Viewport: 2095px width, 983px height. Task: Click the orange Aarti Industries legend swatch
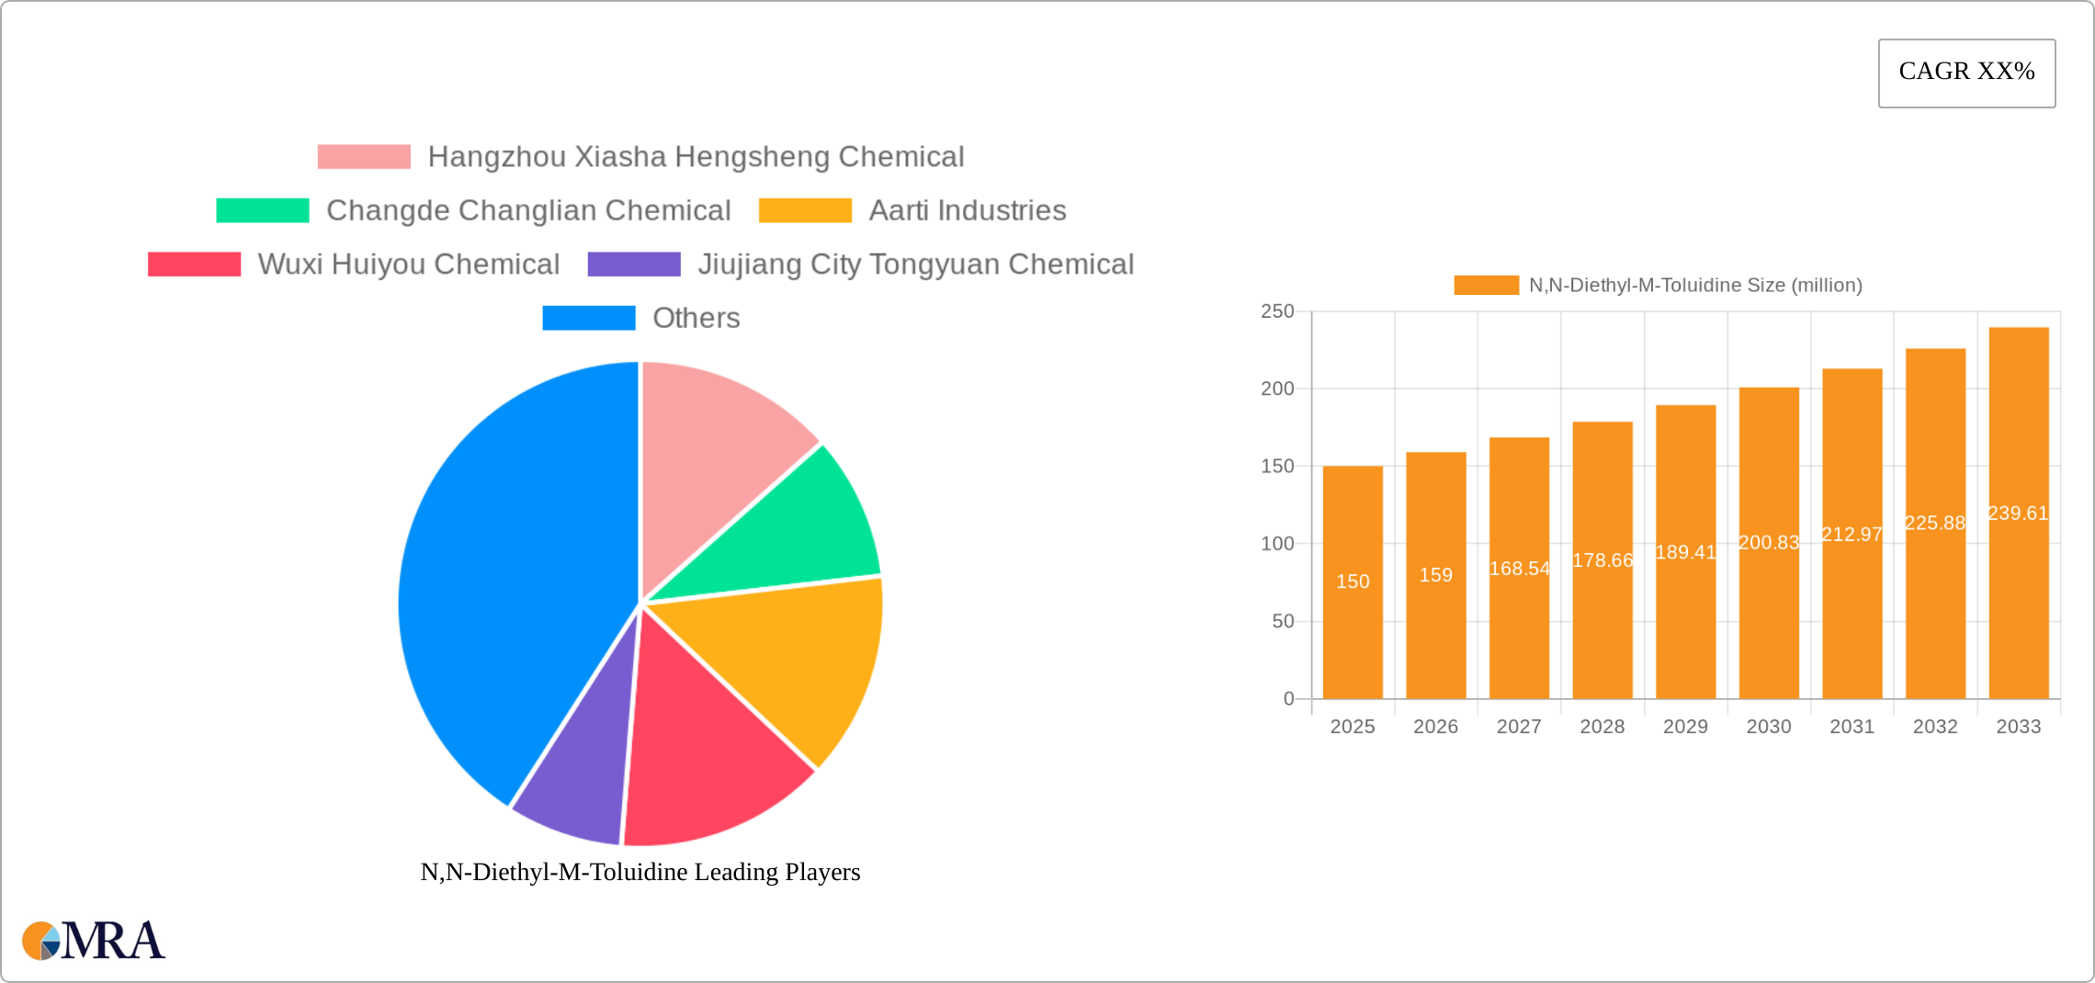click(x=806, y=210)
